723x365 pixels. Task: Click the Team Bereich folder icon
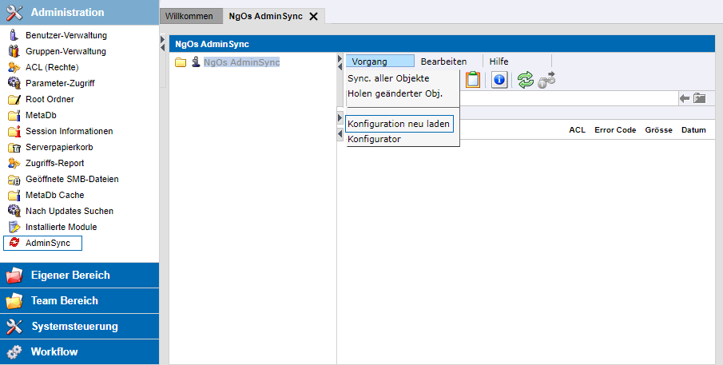coord(14,301)
